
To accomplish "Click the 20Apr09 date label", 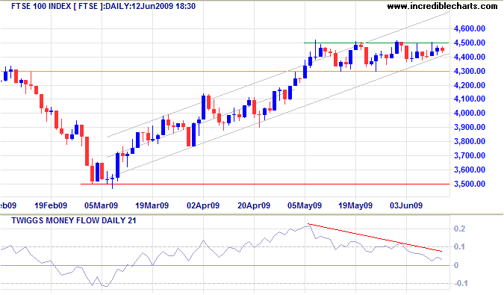I will [254, 205].
